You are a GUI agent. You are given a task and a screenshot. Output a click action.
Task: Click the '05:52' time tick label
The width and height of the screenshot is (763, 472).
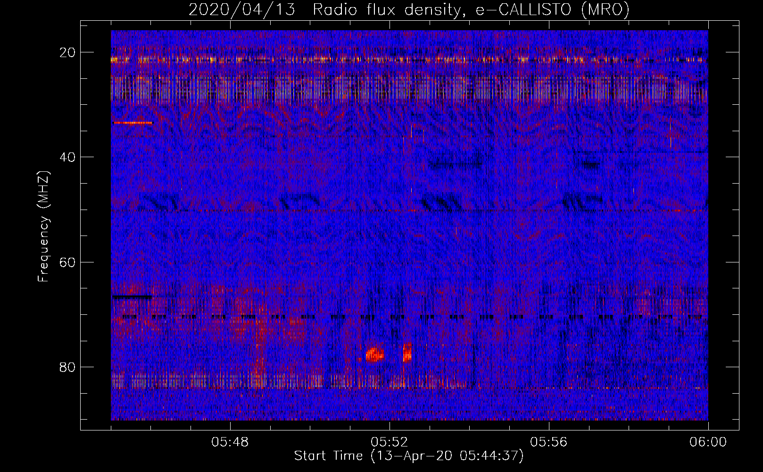(390, 442)
